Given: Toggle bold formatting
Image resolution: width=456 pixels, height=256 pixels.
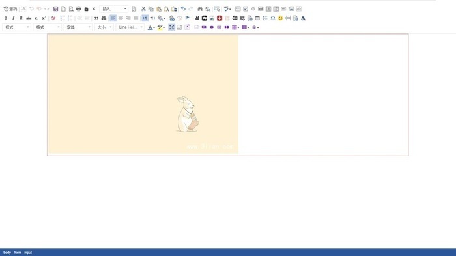Looking at the screenshot, I should point(5,18).
